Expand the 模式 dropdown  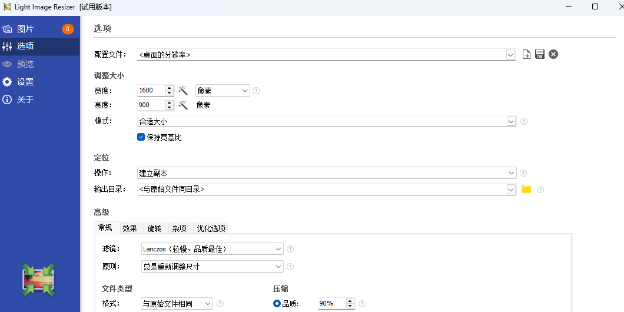(x=511, y=121)
